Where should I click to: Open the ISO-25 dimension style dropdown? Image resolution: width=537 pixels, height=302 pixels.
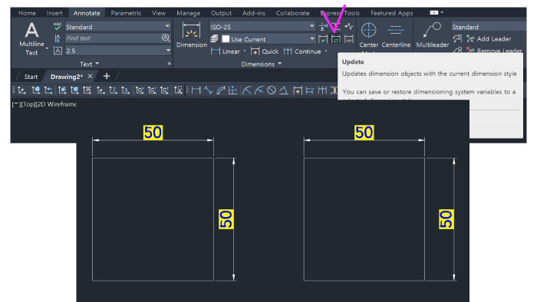coord(262,26)
